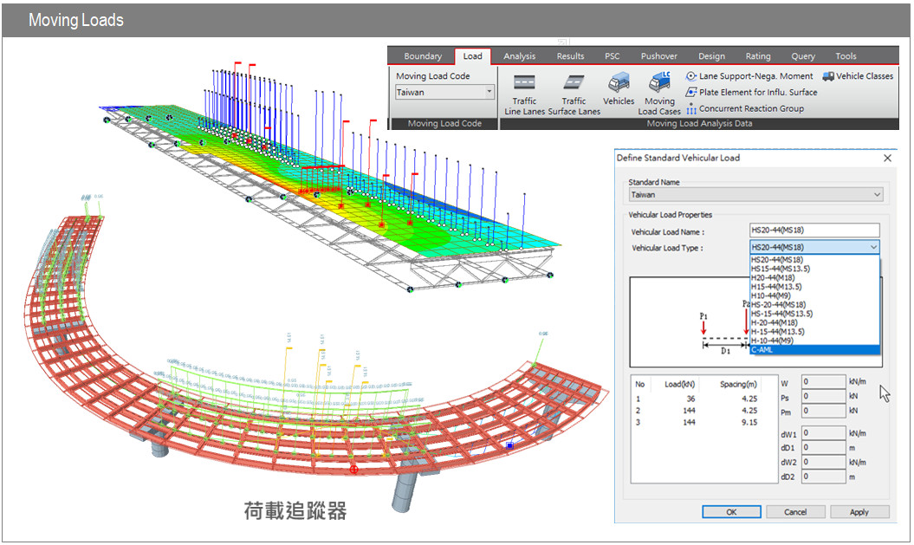This screenshot has width=914, height=545.
Task: Open Vehicle Classes tool
Action: click(x=857, y=76)
